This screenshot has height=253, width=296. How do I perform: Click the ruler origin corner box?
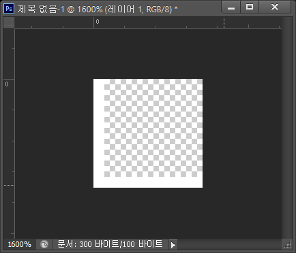pos(9,22)
